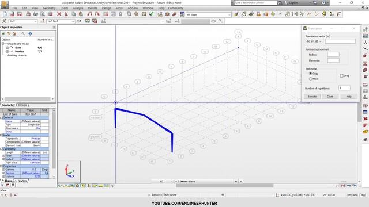This screenshot has height=207, width=369.
Task: Click the Object Inspector horizontal scrollbar
Action: point(28,99)
